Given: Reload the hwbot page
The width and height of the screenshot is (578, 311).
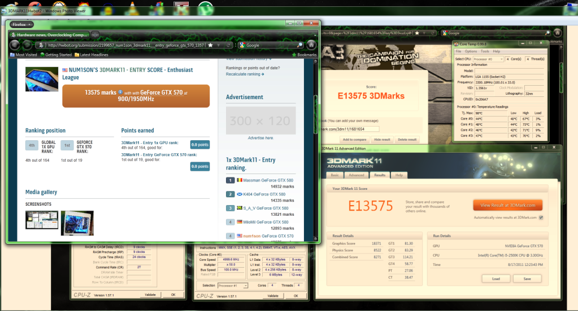Looking at the screenshot, I should point(229,45).
